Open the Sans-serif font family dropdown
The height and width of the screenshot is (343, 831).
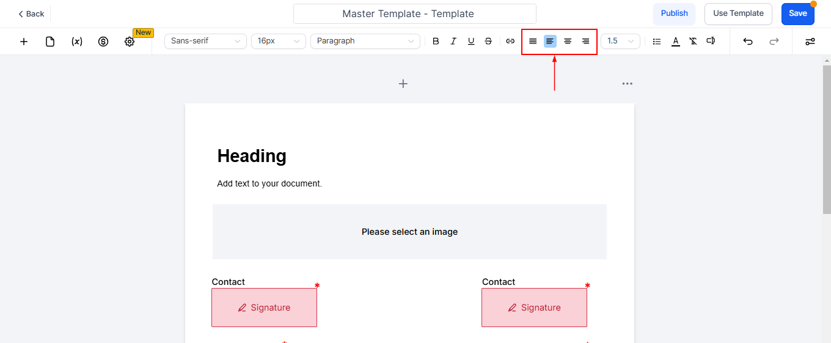tap(205, 41)
